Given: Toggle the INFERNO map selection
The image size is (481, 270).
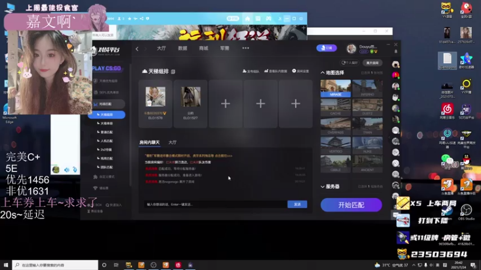Looking at the screenshot, I should pos(367,88).
